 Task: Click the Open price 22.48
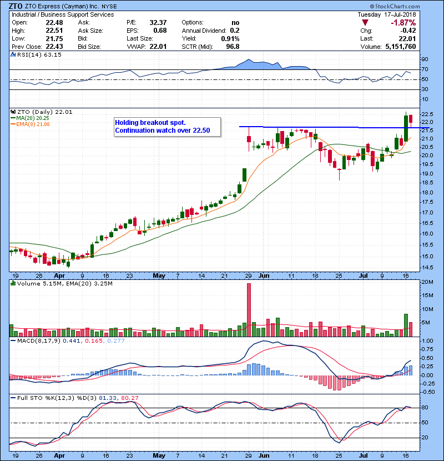[x=54, y=23]
